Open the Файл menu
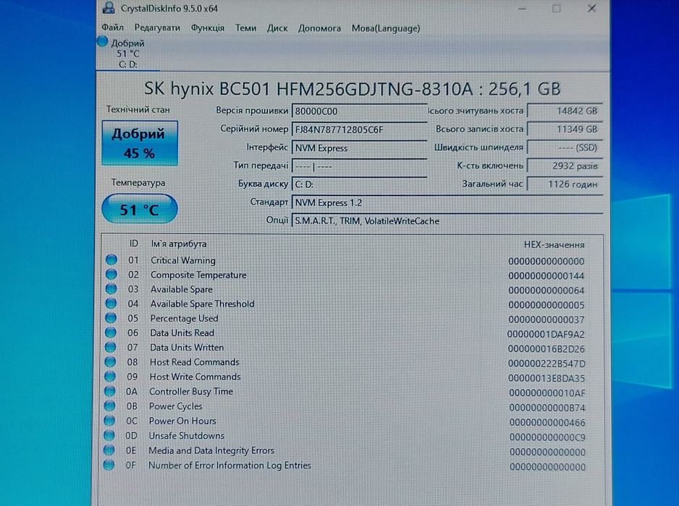 coord(113,27)
